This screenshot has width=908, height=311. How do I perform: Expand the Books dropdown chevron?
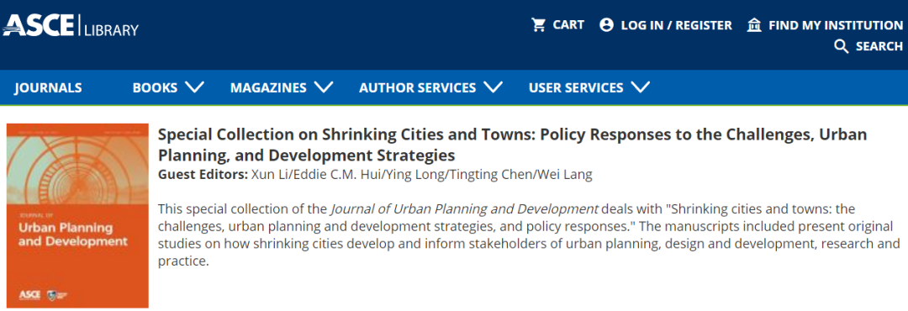194,87
